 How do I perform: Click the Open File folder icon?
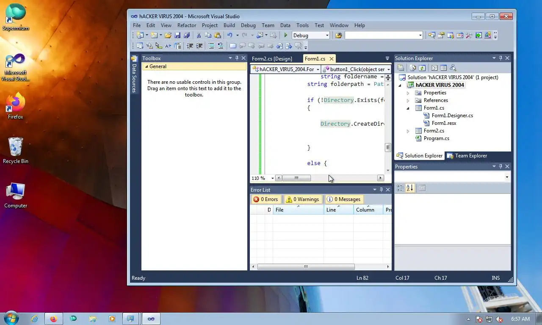[168, 36]
